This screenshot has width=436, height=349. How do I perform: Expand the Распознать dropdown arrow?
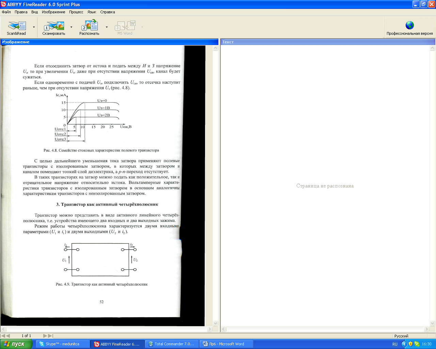click(x=107, y=27)
